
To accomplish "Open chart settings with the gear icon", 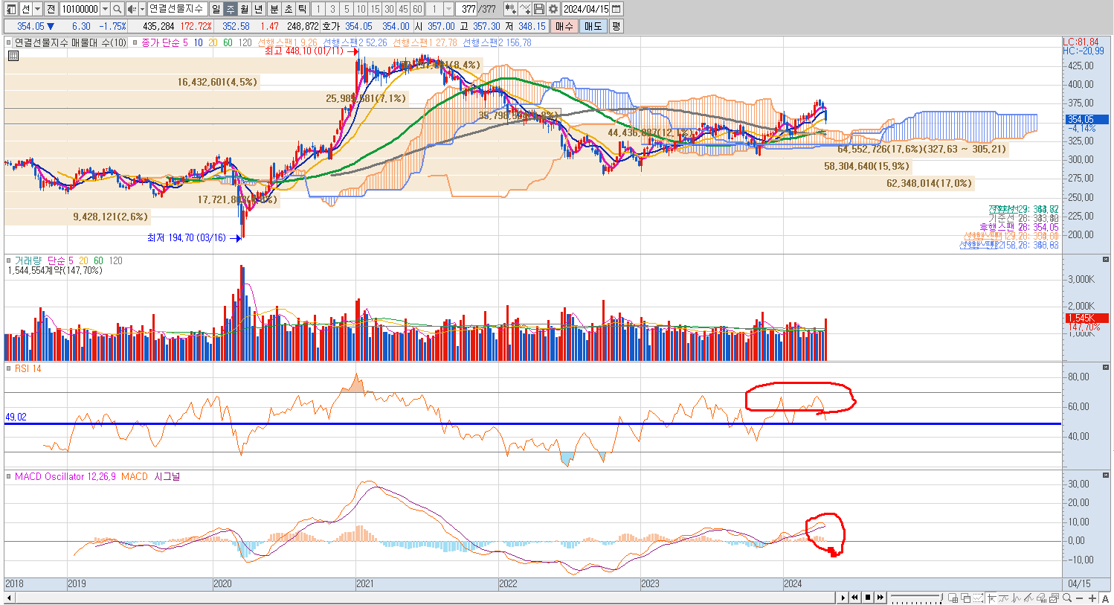I will tap(553, 9).
